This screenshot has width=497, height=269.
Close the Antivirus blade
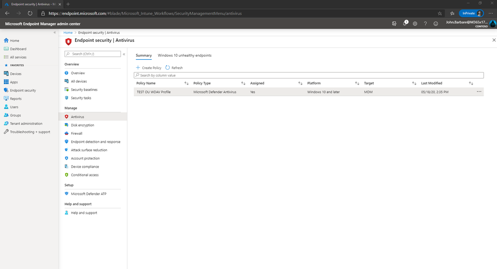(x=494, y=40)
